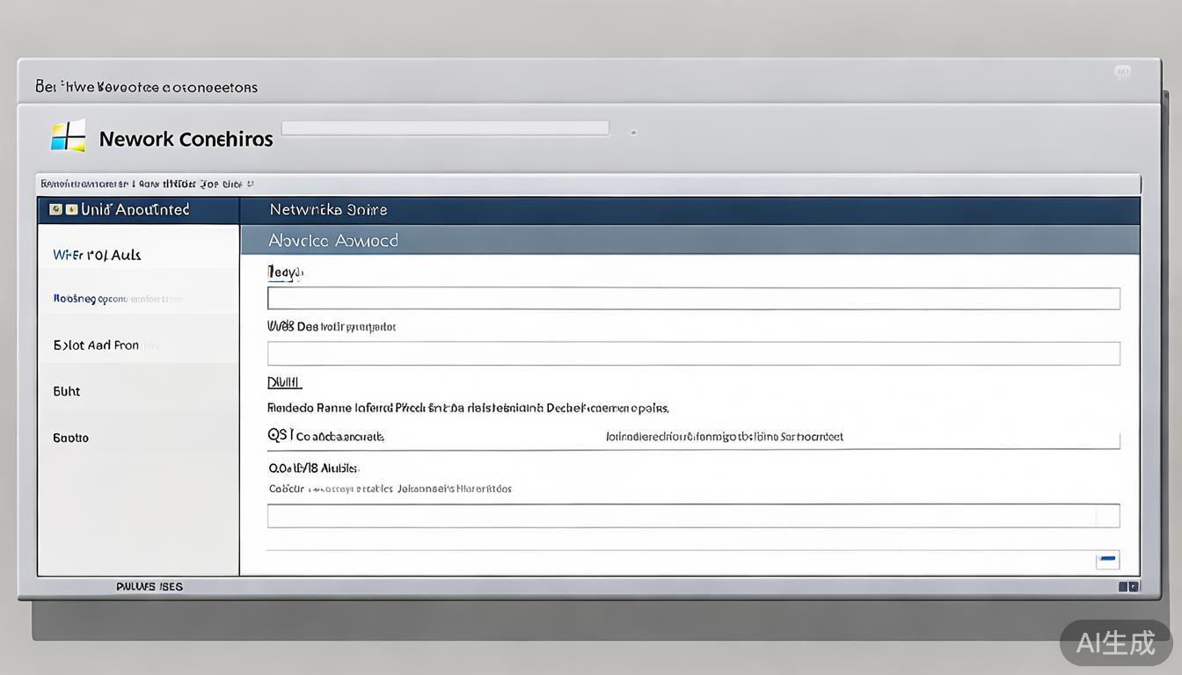Viewport: 1182px width, 675px height.
Task: Switch to the Netwnka Snire tab
Action: pyautogui.click(x=328, y=210)
